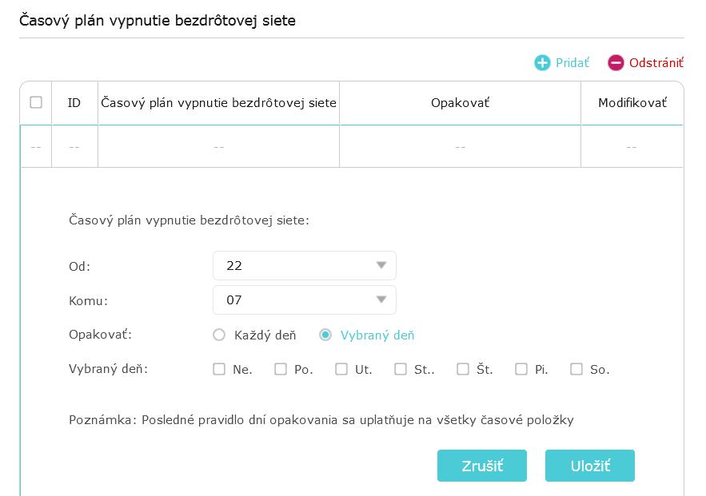Click the Opakovať column header

click(460, 103)
